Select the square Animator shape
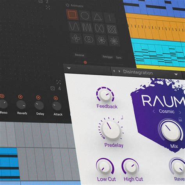185x185 pixels. coord(72,14)
